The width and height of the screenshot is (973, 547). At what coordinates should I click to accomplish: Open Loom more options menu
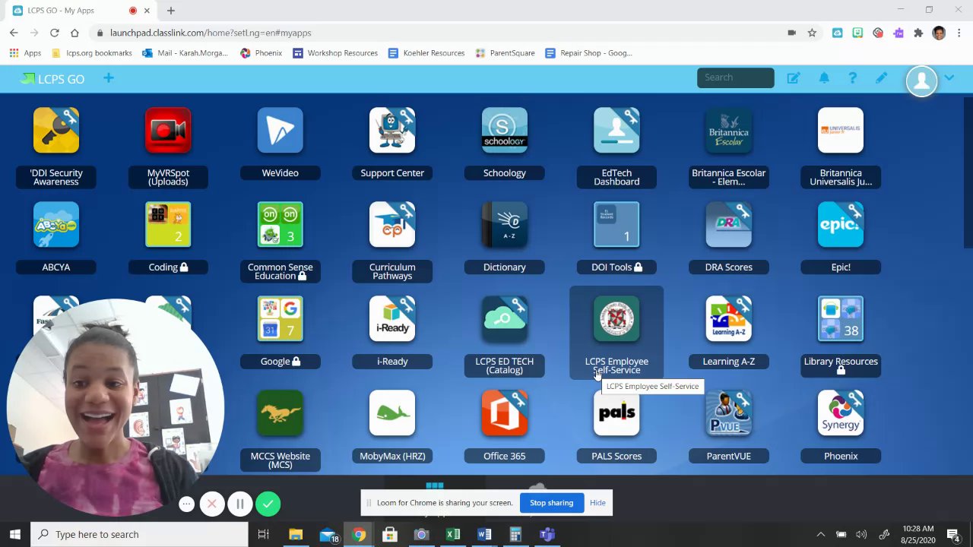pyautogui.click(x=186, y=504)
